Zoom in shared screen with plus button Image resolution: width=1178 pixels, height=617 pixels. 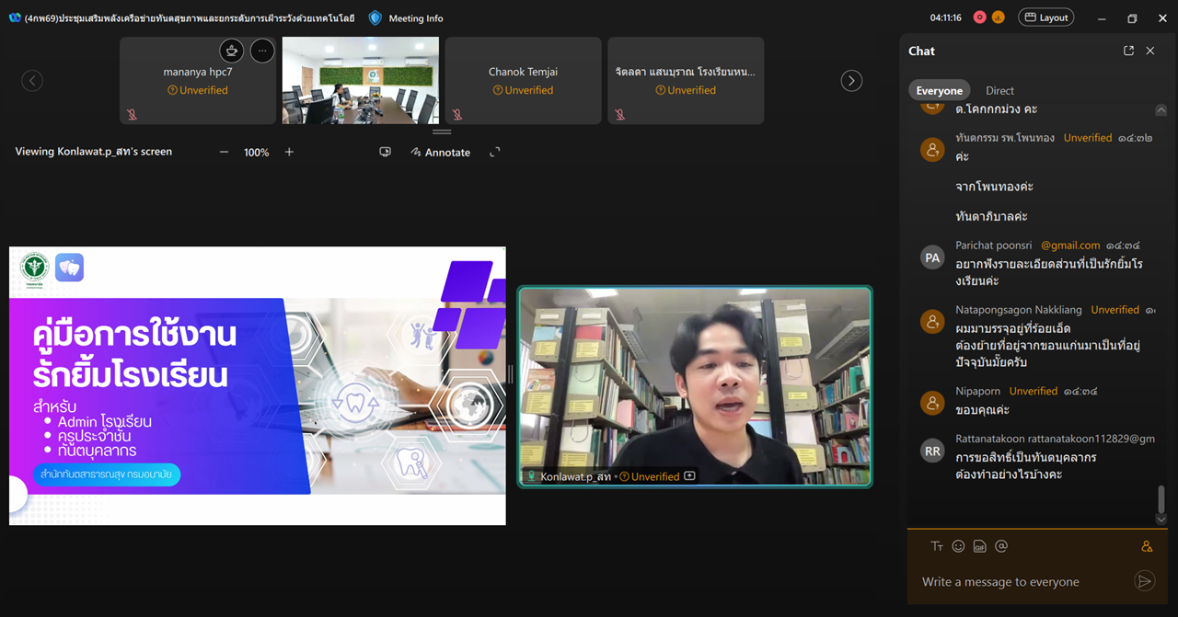(289, 153)
